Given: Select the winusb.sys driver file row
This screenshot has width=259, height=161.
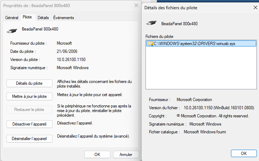Looking at the screenshot, I should pyautogui.click(x=201, y=44).
